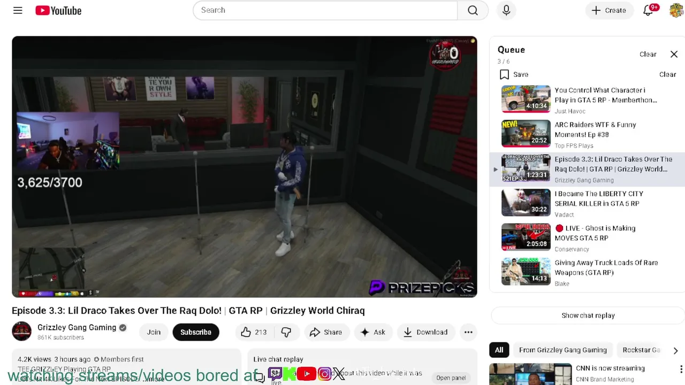Open the CNN video thumbnail
This screenshot has width=685, height=385.
[530, 374]
